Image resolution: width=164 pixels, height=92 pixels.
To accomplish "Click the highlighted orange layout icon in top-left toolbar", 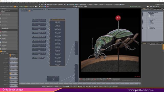I will 15,7.
